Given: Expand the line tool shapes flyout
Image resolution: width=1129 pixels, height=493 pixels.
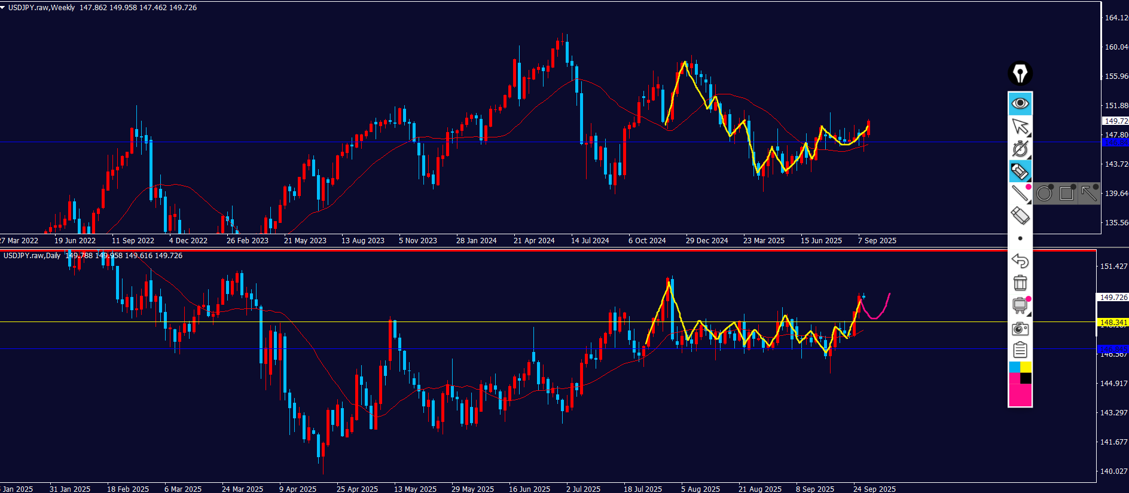Looking at the screenshot, I should pyautogui.click(x=1020, y=193).
